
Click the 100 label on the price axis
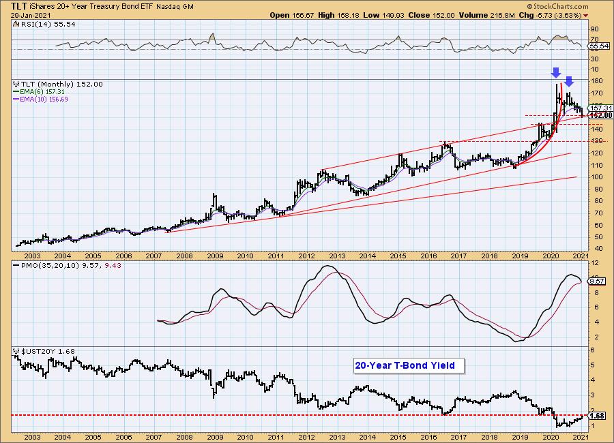(597, 177)
